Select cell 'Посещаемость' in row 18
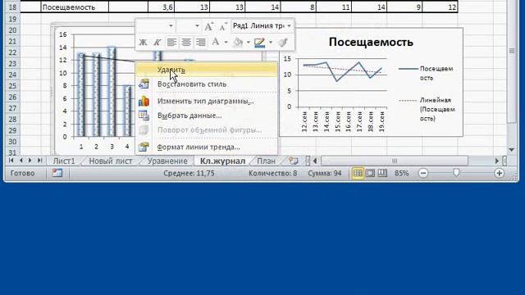This screenshot has height=295, width=525. (x=75, y=7)
